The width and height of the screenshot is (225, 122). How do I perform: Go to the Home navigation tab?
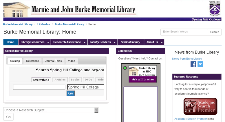(11, 42)
